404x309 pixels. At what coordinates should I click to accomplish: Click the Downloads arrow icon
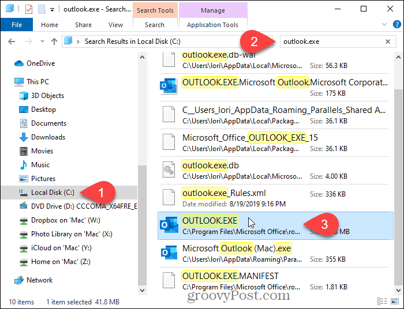24,137
